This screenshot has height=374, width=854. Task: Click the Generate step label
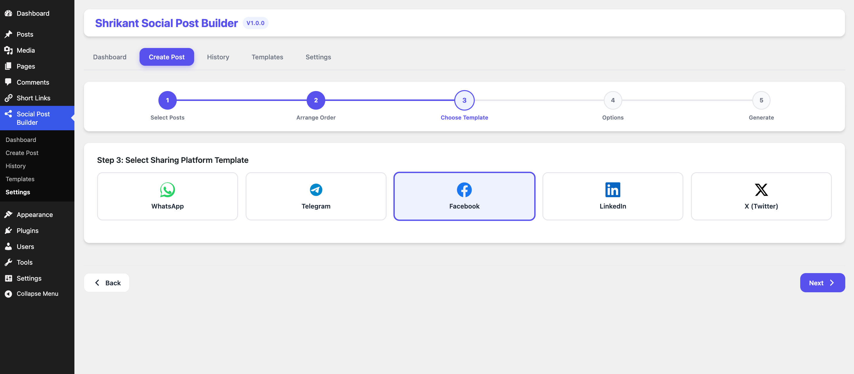(x=761, y=117)
